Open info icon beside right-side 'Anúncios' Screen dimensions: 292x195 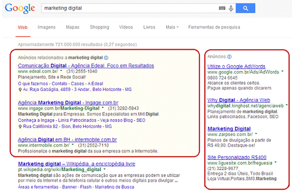pos(229,56)
